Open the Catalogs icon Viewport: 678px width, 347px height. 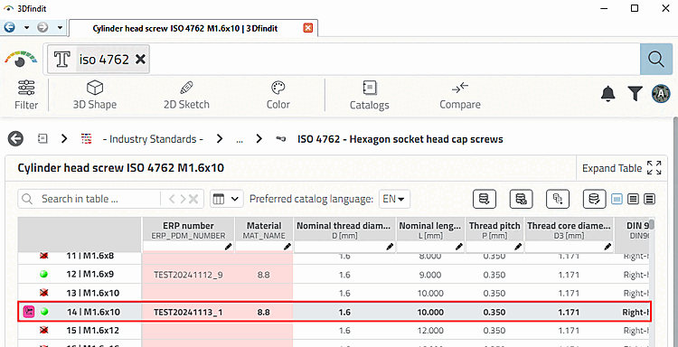[x=369, y=95]
